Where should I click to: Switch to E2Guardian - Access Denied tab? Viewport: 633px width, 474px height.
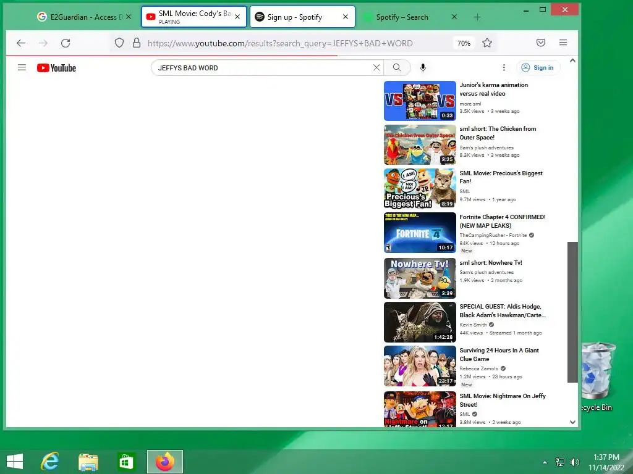[85, 17]
